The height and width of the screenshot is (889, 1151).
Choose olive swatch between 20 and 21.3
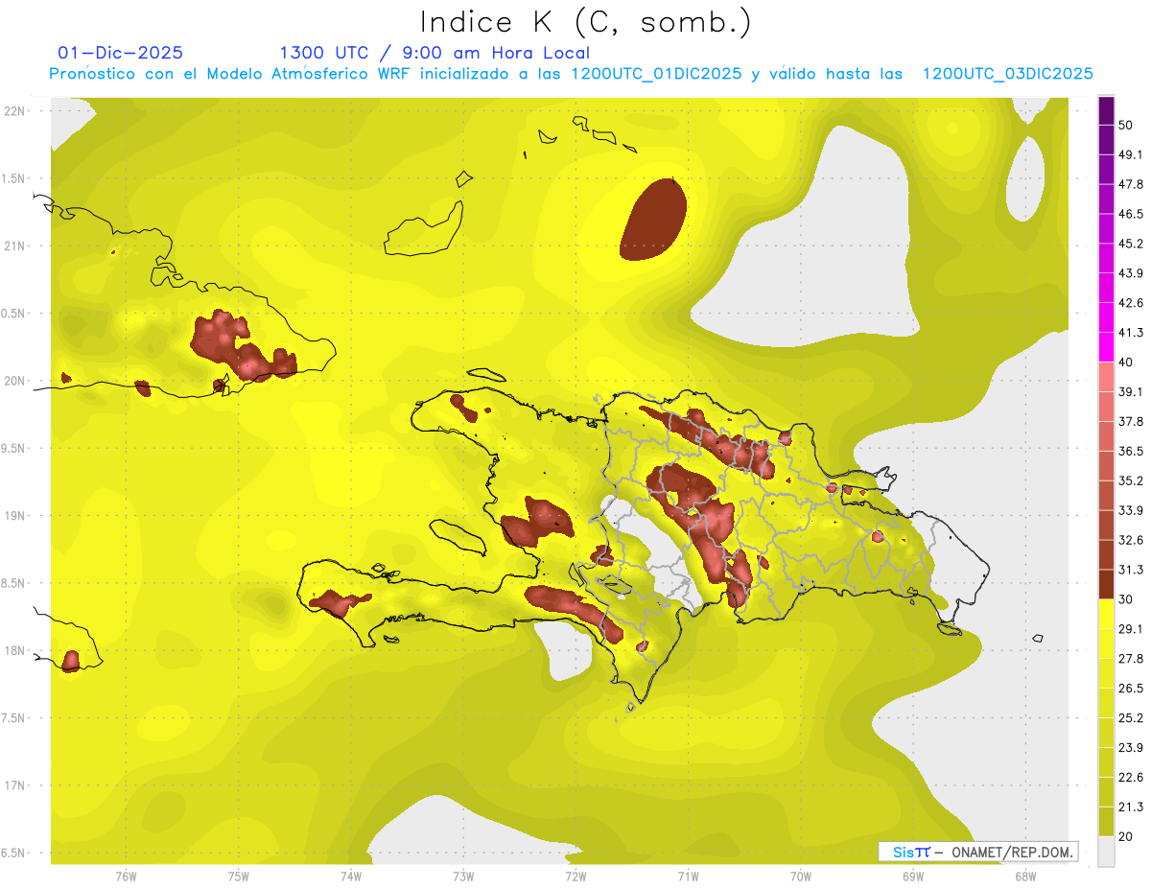click(x=1106, y=822)
